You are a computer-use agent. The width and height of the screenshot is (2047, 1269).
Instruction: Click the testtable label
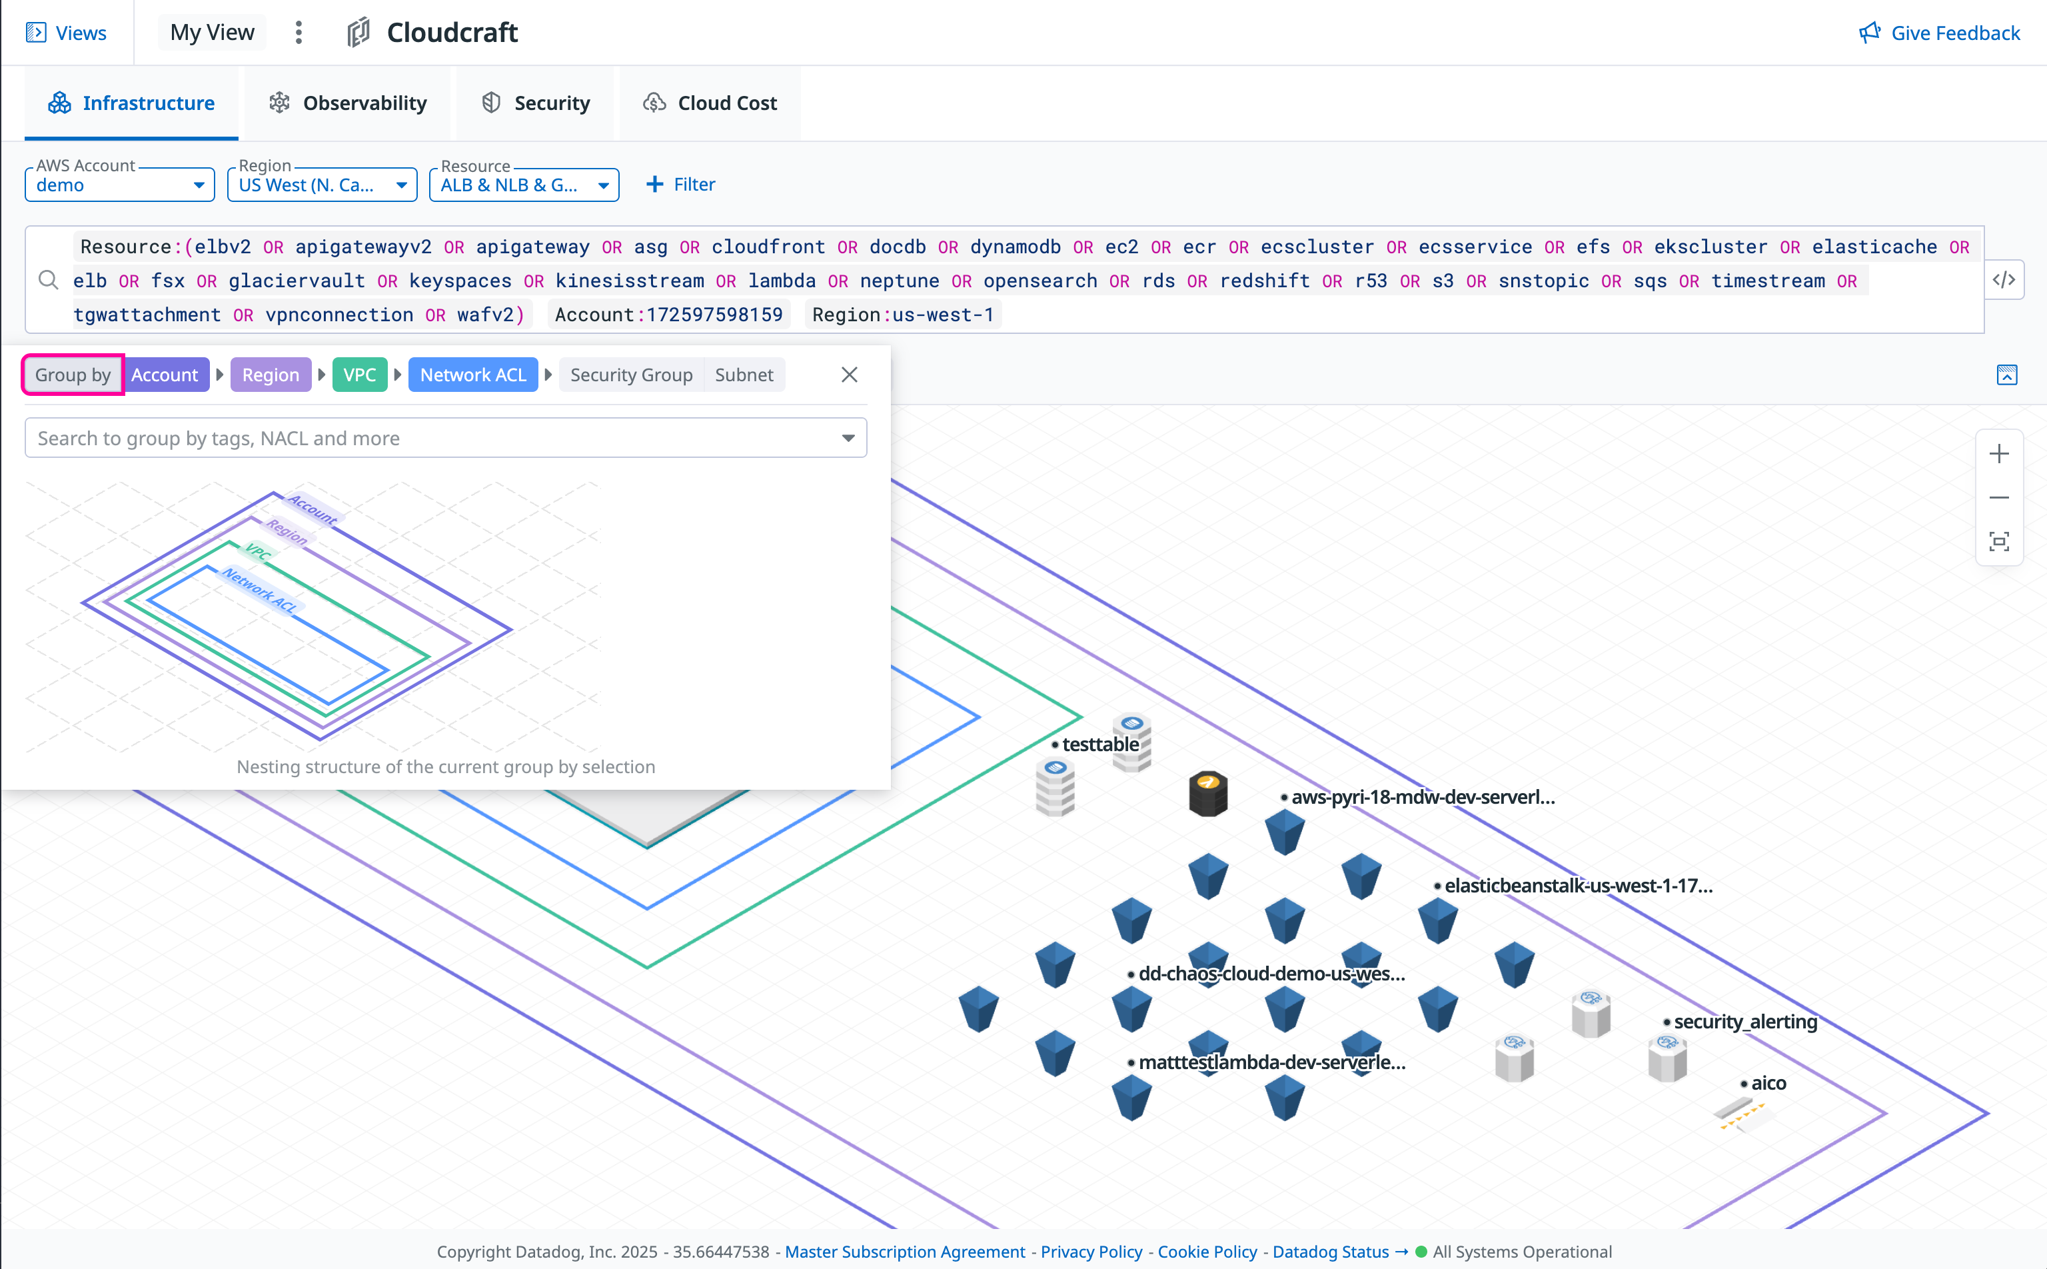coord(1101,744)
